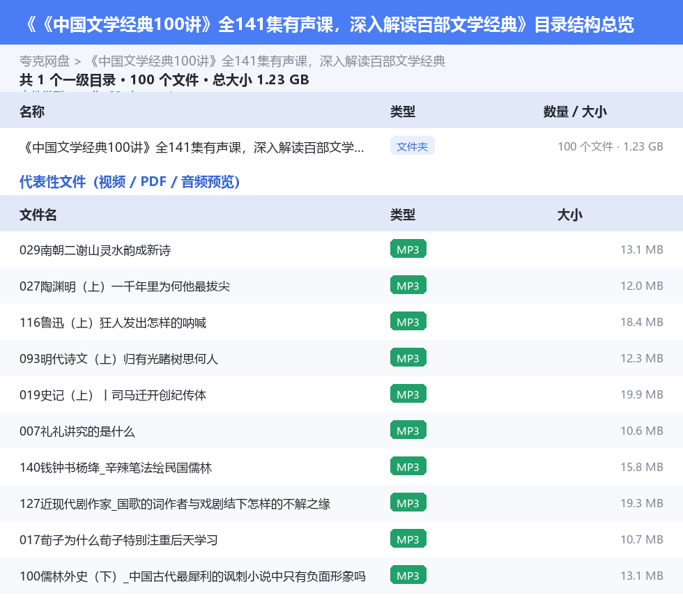The height and width of the screenshot is (616, 683).
Task: Click the breadcrumb folder 《中国文学经典100讲》全141集有声课
Action: (266, 61)
